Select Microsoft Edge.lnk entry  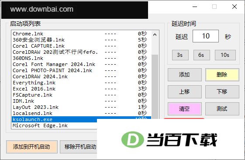(x=55, y=125)
